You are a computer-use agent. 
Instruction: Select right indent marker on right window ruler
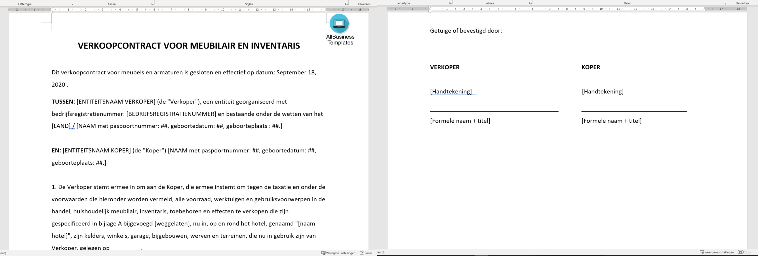(704, 10)
